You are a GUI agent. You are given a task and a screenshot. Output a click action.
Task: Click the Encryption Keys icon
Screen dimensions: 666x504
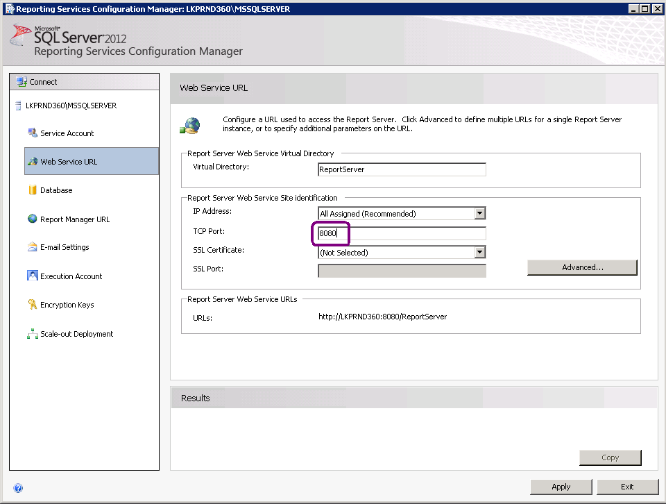[x=33, y=304]
